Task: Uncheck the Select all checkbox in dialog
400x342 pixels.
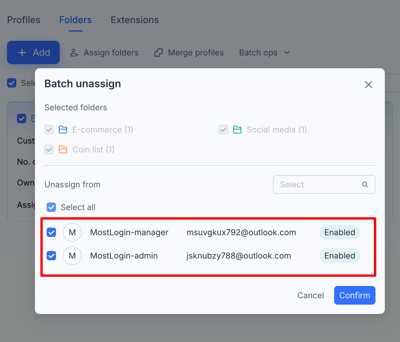Action: click(x=51, y=207)
